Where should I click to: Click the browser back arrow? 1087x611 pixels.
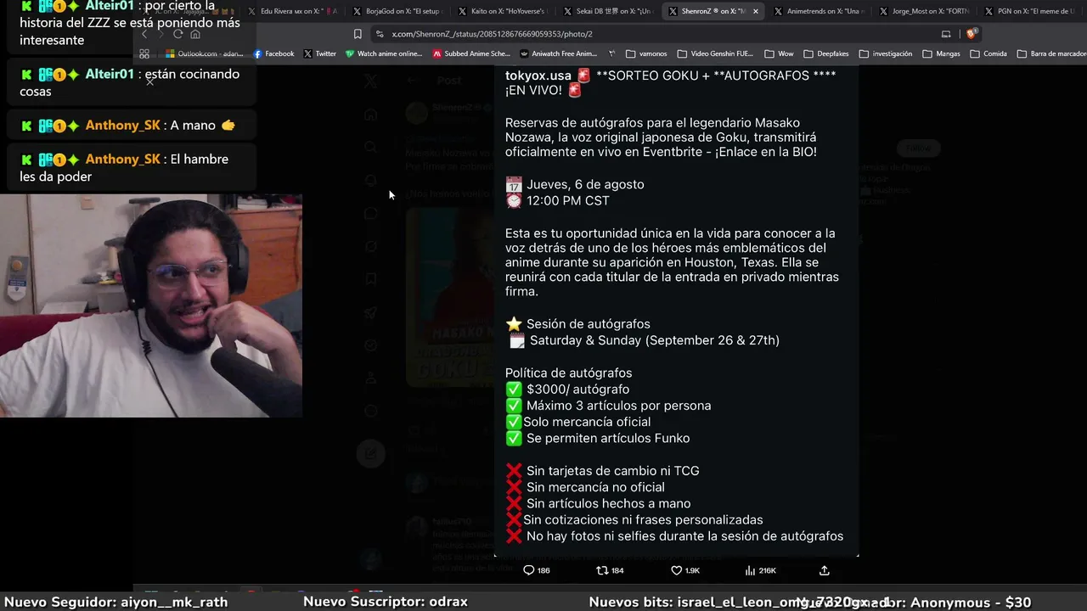144,34
